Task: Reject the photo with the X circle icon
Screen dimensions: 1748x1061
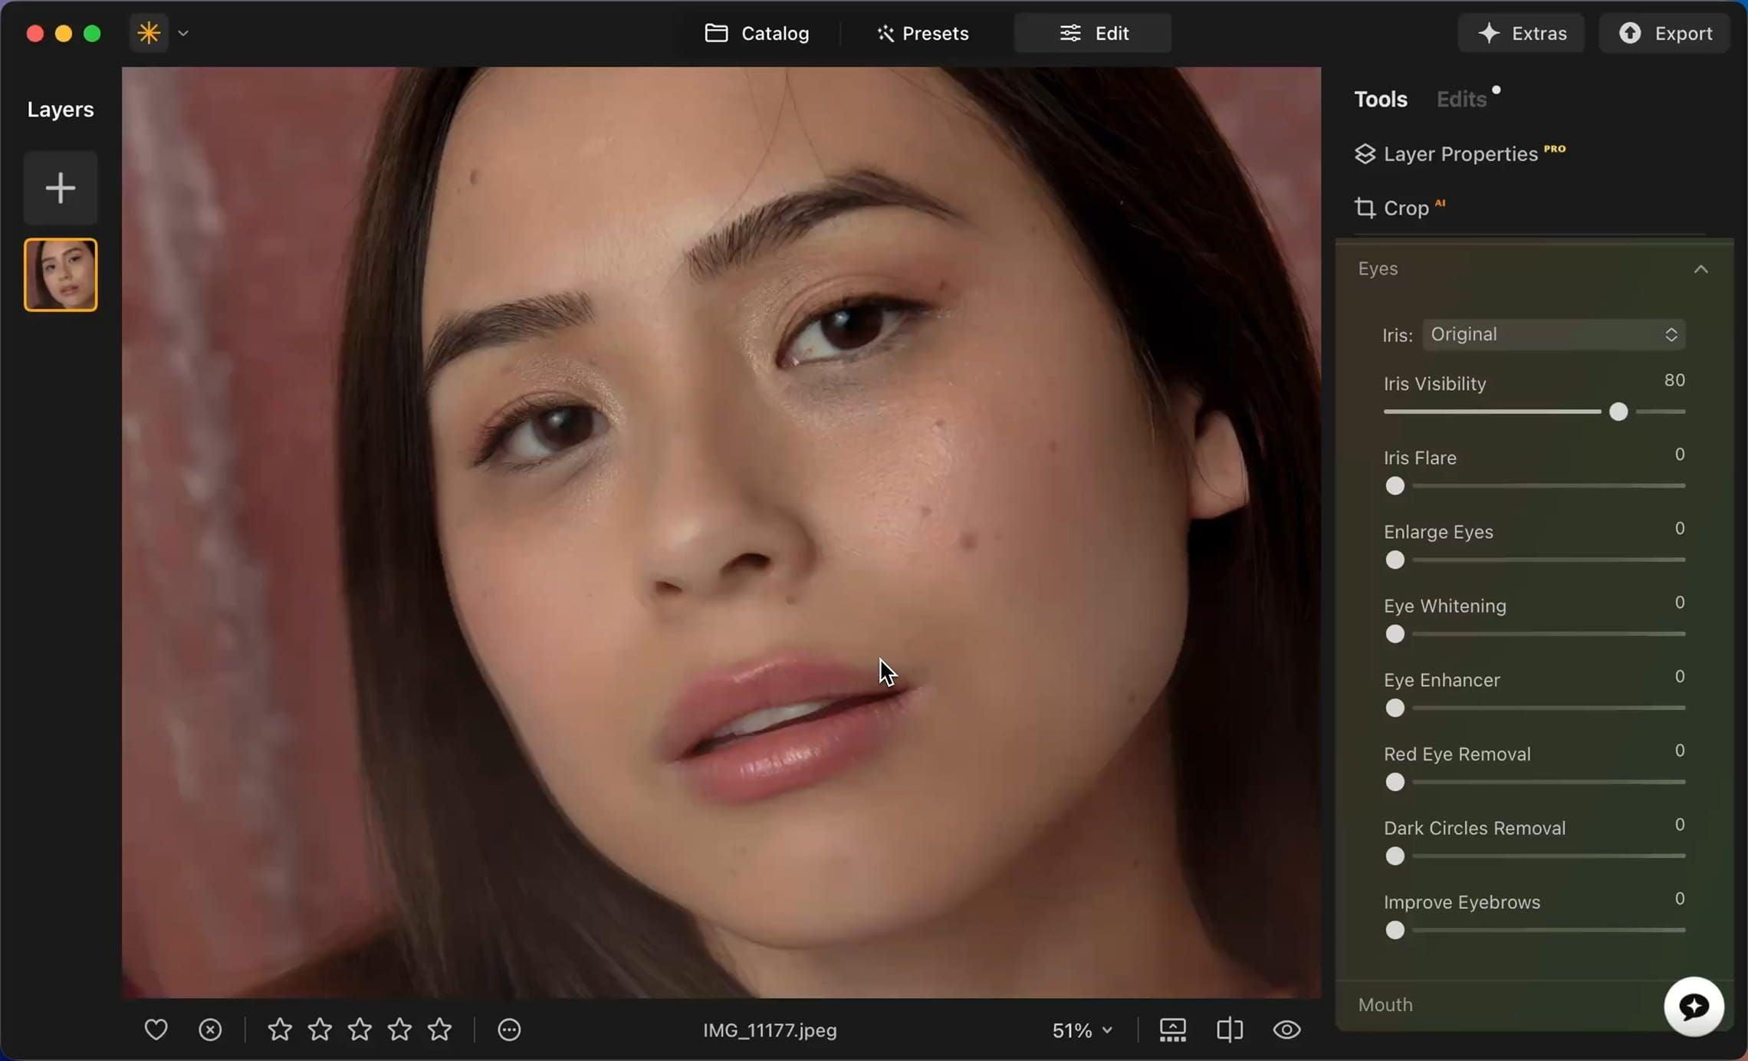Action: point(210,1030)
